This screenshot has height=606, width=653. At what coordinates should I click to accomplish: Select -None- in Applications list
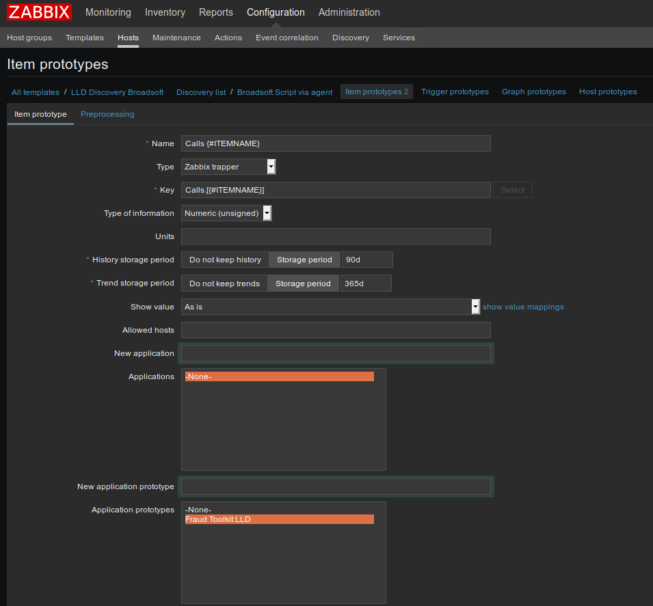[x=280, y=376]
